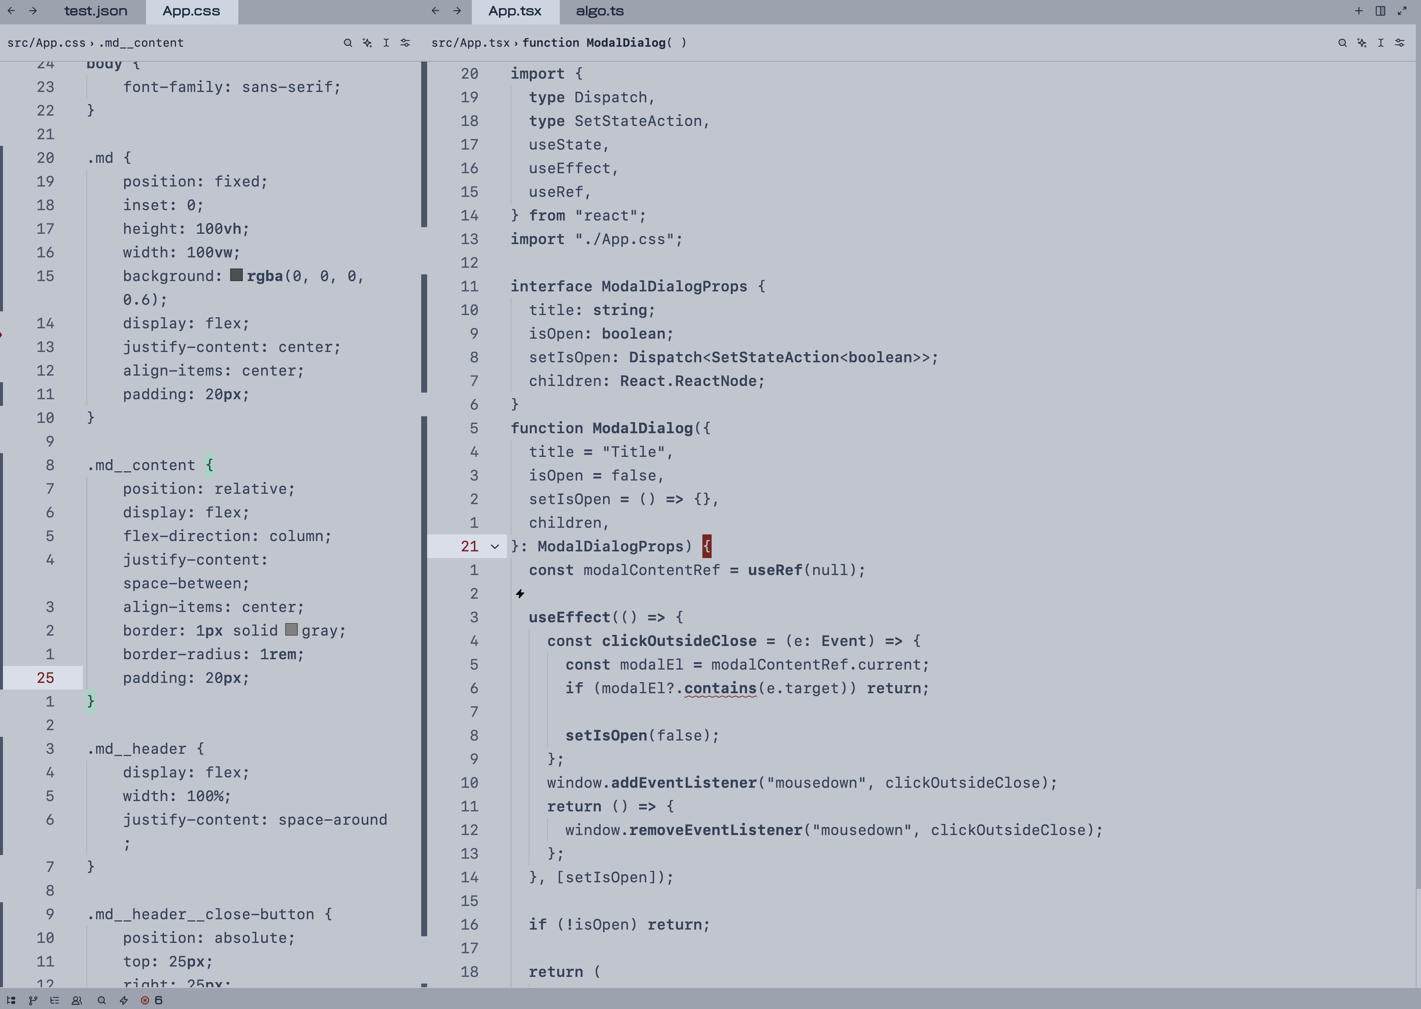
Task: Click rgba color swatch in background property
Action: click(x=236, y=275)
